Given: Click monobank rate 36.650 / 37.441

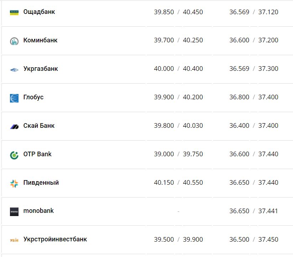Looking at the screenshot, I should coord(253,211).
